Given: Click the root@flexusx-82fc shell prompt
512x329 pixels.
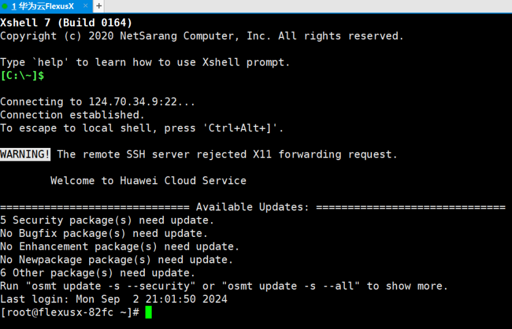Looking at the screenshot, I should (70, 312).
